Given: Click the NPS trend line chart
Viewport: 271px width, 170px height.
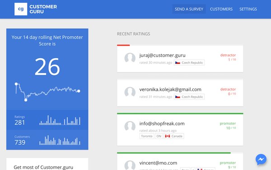Looking at the screenshot, I should 47,92.
